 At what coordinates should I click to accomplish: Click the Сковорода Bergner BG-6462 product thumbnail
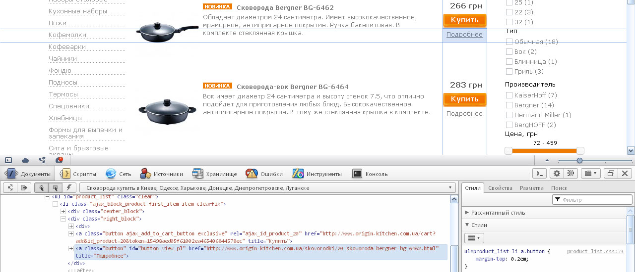pyautogui.click(x=168, y=32)
